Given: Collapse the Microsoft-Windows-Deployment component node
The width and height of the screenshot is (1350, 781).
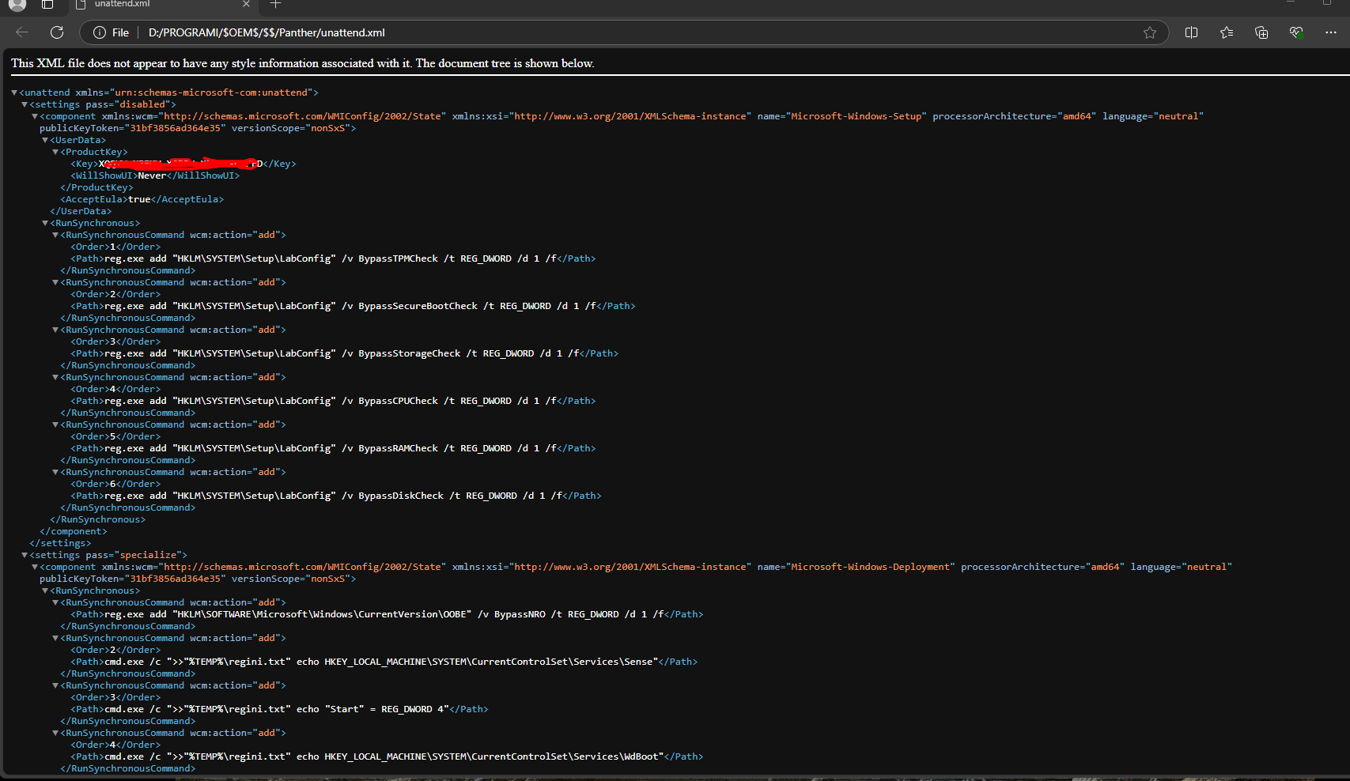Looking at the screenshot, I should 35,567.
